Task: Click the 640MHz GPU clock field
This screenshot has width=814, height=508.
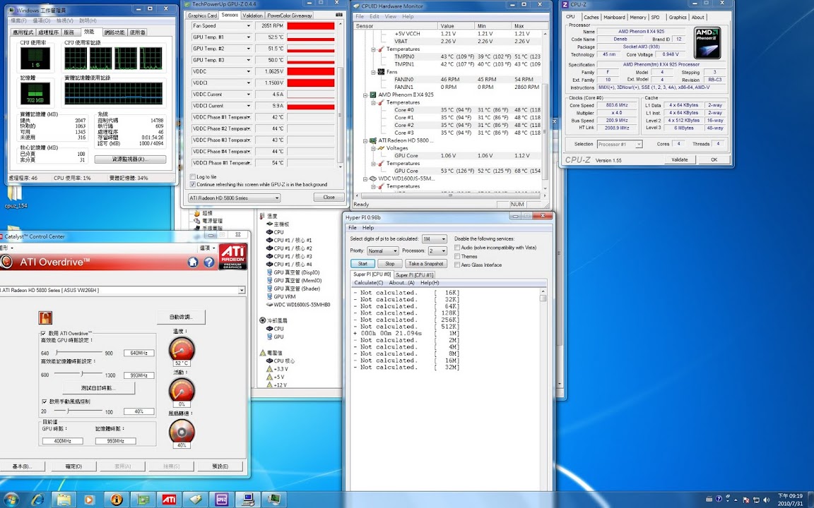Action: (x=139, y=353)
